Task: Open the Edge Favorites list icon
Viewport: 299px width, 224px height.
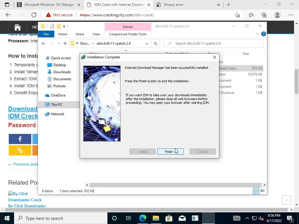Action: 251,15
